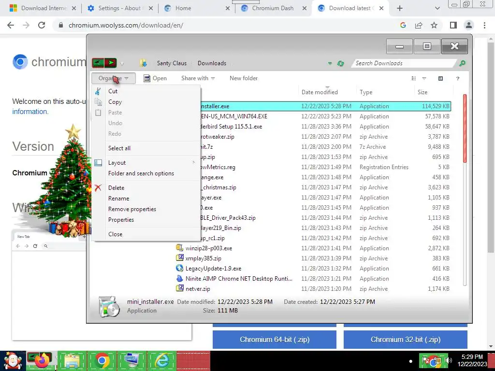Expand the address bar history dropdown arrow
The image size is (495, 371).
pos(330,63)
